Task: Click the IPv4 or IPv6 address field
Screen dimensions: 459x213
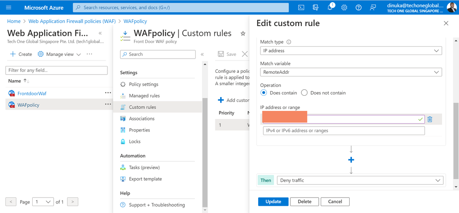Action: (x=344, y=131)
